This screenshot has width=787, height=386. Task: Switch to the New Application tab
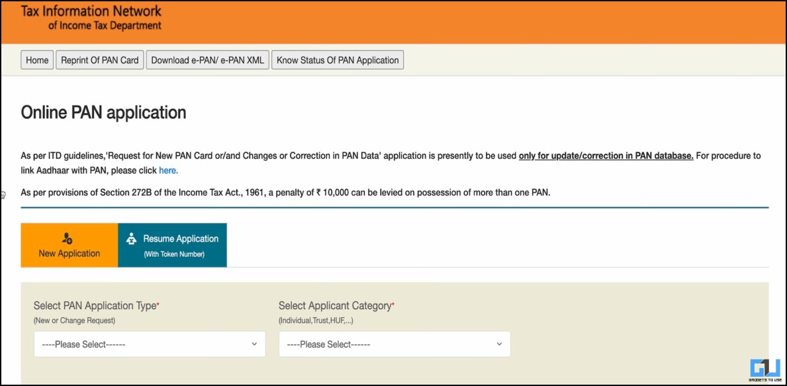[x=69, y=246]
